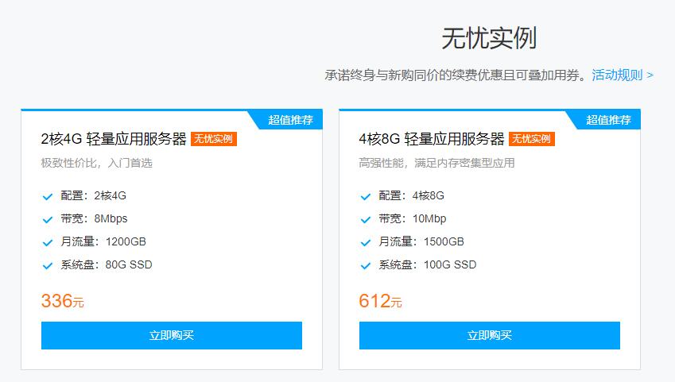Click checkmark icon beside 配置：4核8G
The image size is (675, 382).
[x=366, y=196]
